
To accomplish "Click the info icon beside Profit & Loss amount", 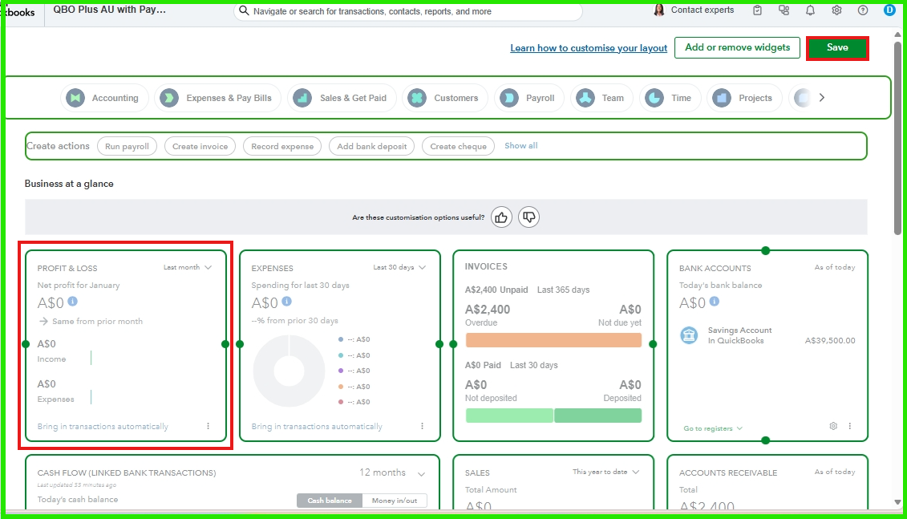I will point(73,302).
